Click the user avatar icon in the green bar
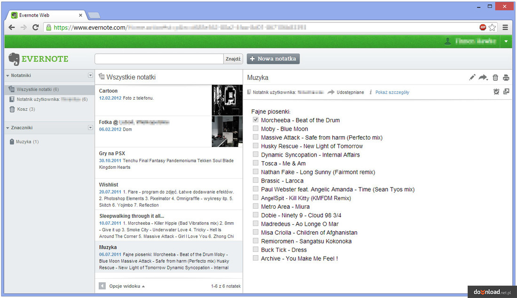 [x=448, y=41]
